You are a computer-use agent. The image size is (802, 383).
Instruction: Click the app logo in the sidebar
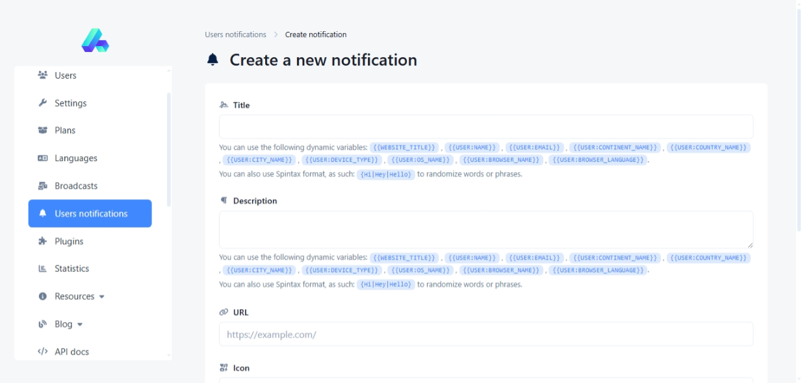(95, 40)
